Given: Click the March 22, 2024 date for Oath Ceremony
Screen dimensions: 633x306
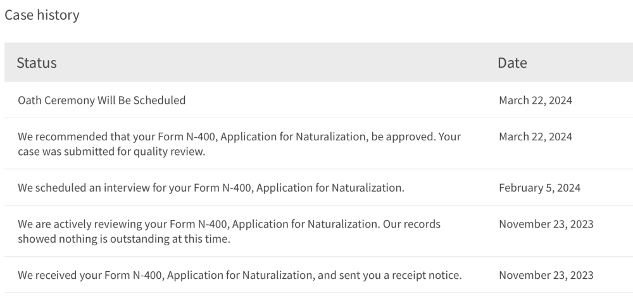Looking at the screenshot, I should pyautogui.click(x=536, y=100).
